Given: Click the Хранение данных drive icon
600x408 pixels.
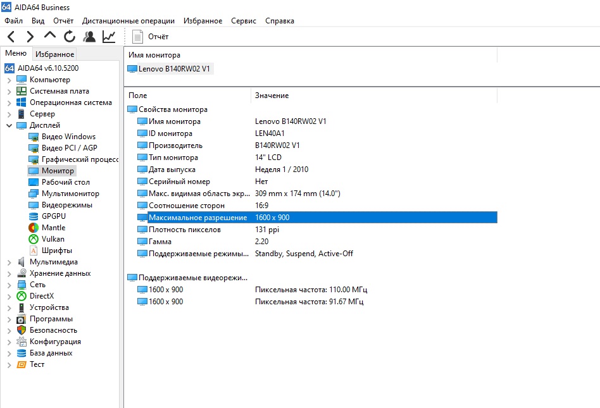Looking at the screenshot, I should pos(22,273).
